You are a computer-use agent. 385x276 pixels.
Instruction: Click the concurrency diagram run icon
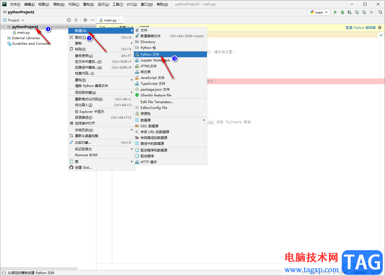pyautogui.click(x=364, y=12)
